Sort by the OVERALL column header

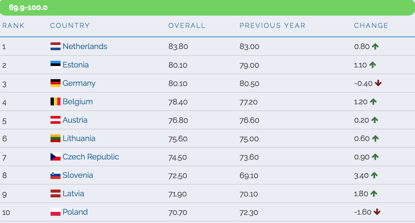coord(187,26)
